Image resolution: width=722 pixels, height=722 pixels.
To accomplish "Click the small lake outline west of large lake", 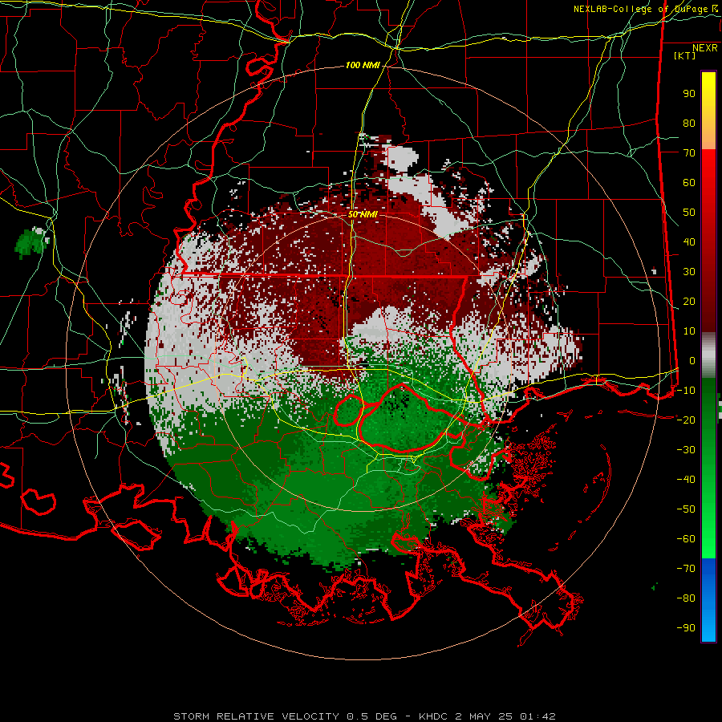I will (x=348, y=410).
